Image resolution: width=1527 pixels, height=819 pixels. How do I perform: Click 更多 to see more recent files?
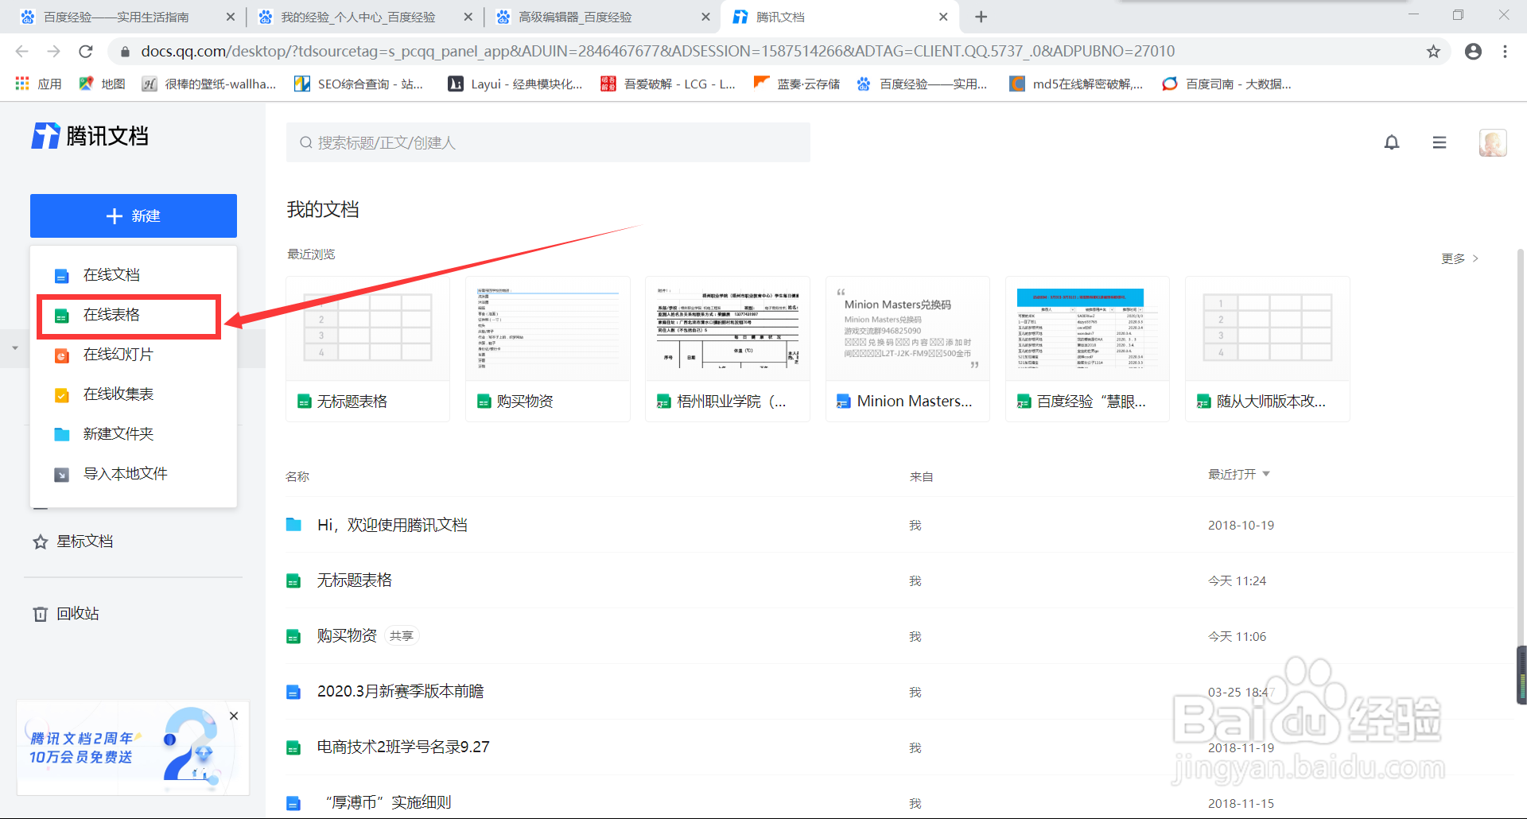(1459, 258)
